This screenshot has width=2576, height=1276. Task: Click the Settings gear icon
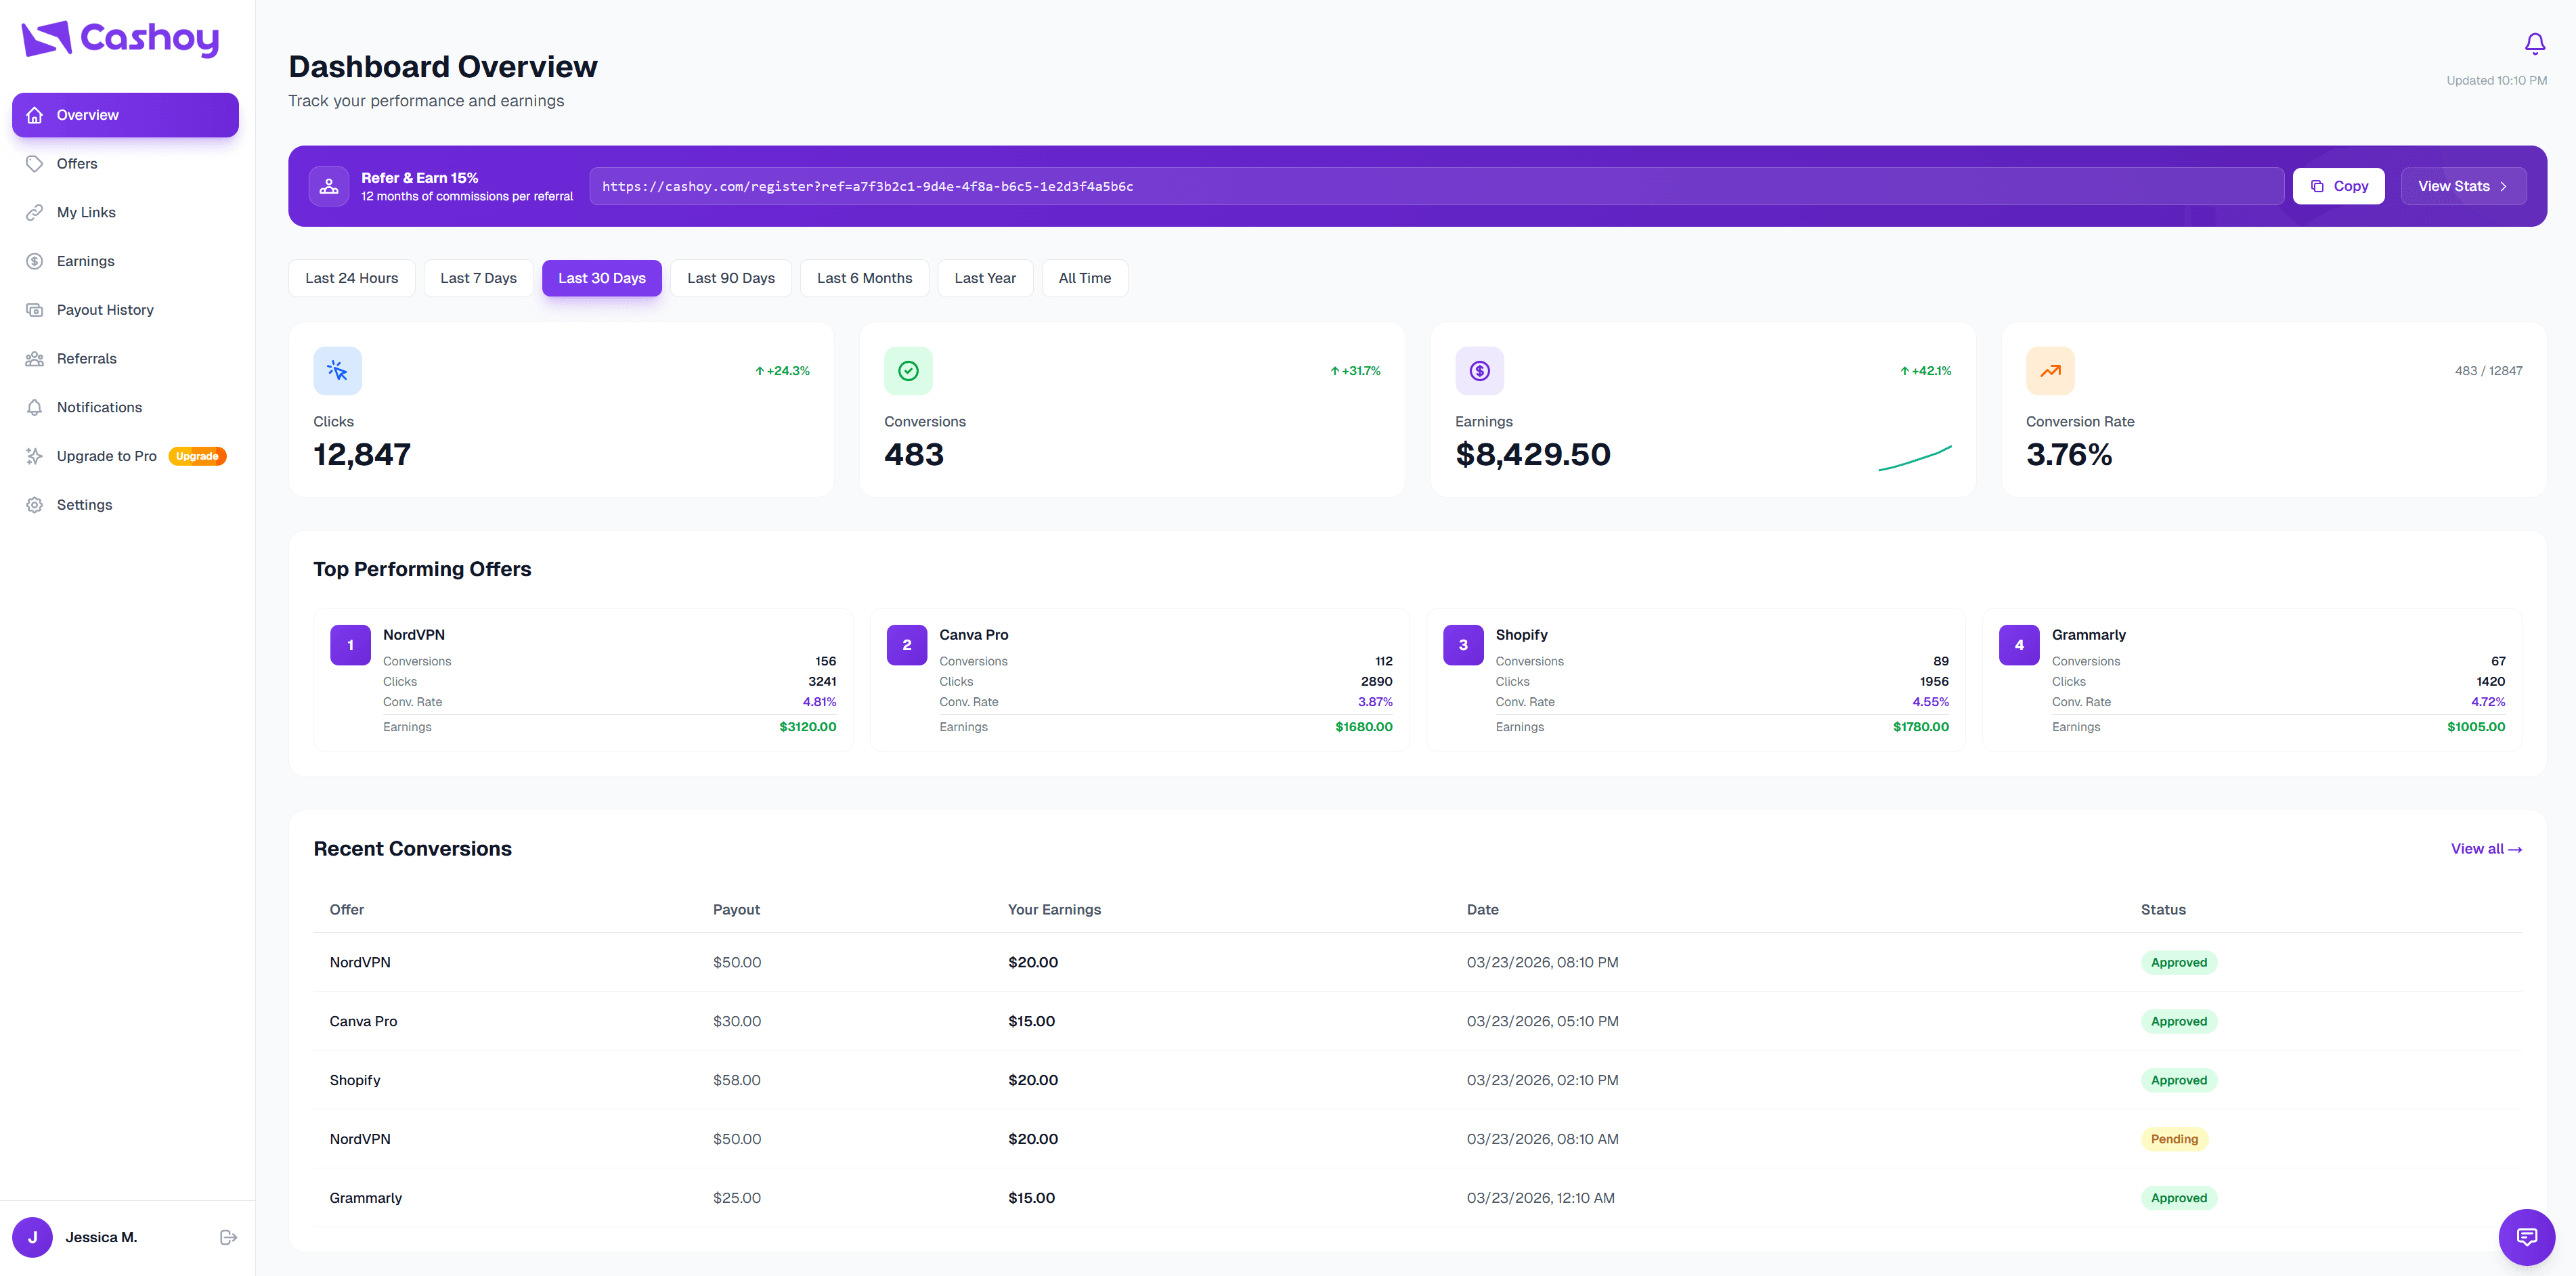tap(35, 505)
